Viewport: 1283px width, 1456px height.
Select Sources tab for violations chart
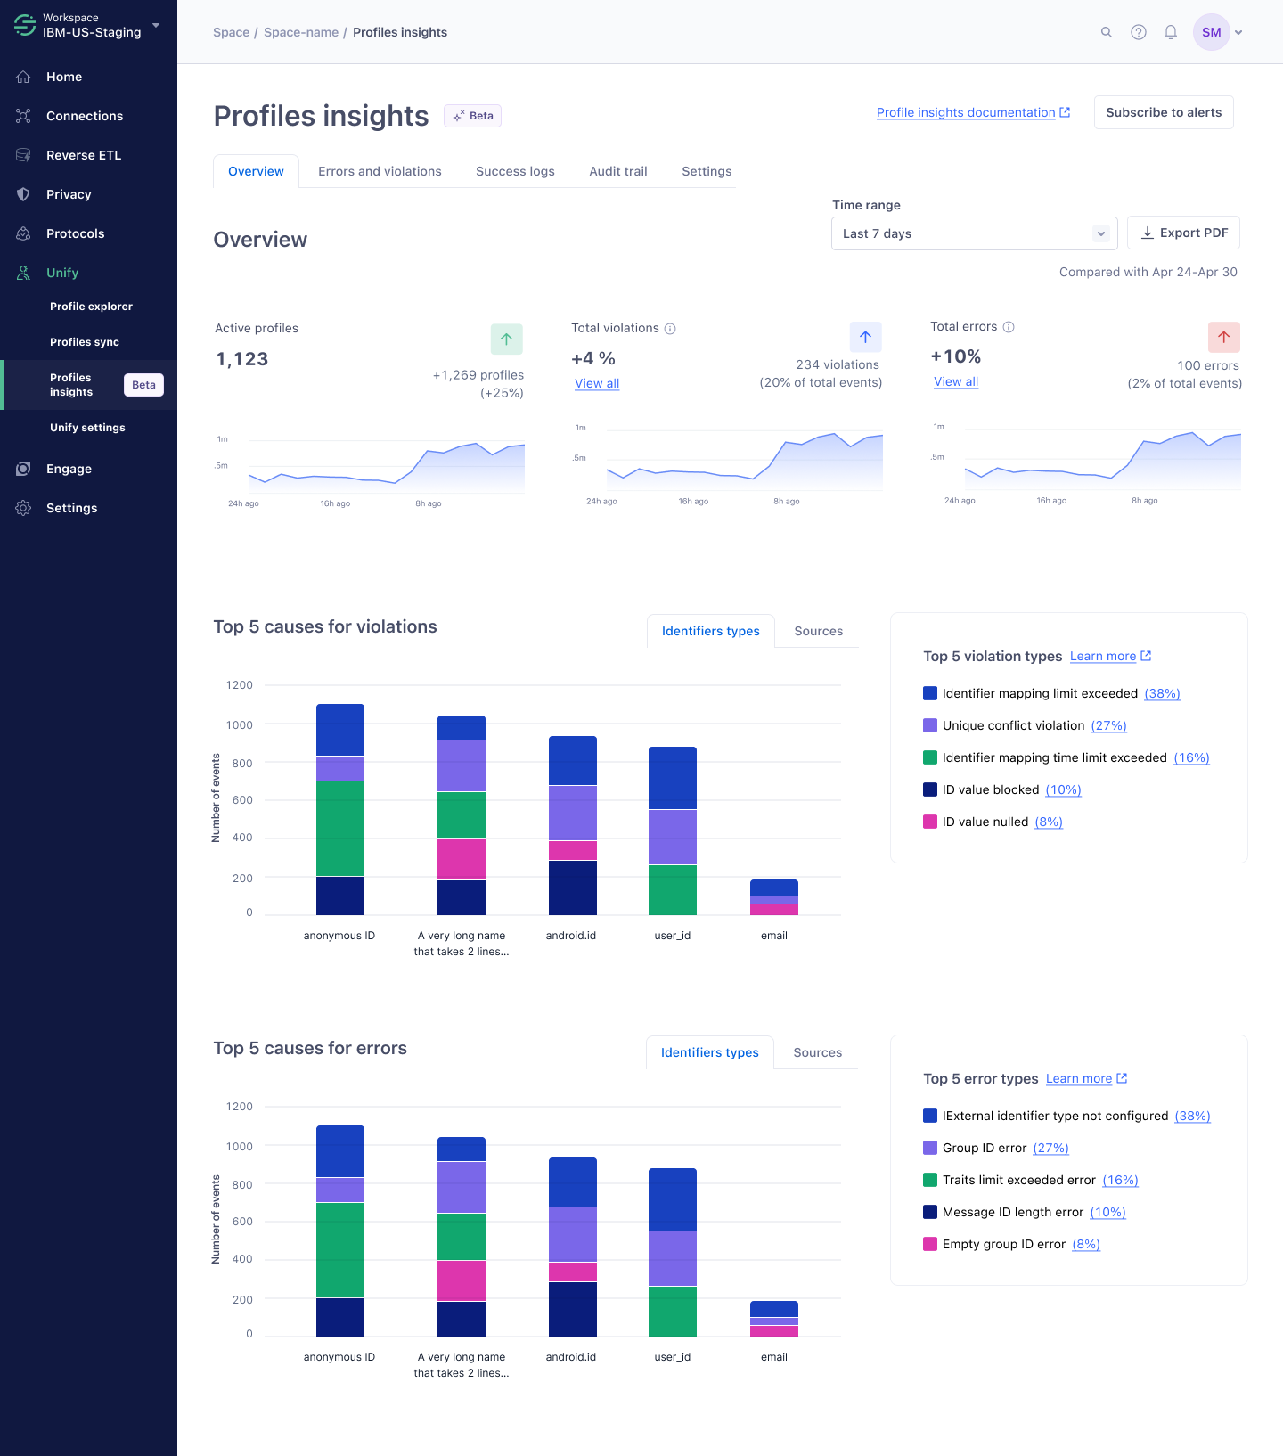(818, 631)
